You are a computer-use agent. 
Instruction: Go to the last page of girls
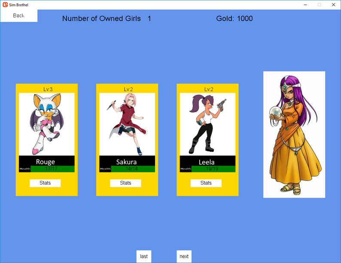[144, 256]
